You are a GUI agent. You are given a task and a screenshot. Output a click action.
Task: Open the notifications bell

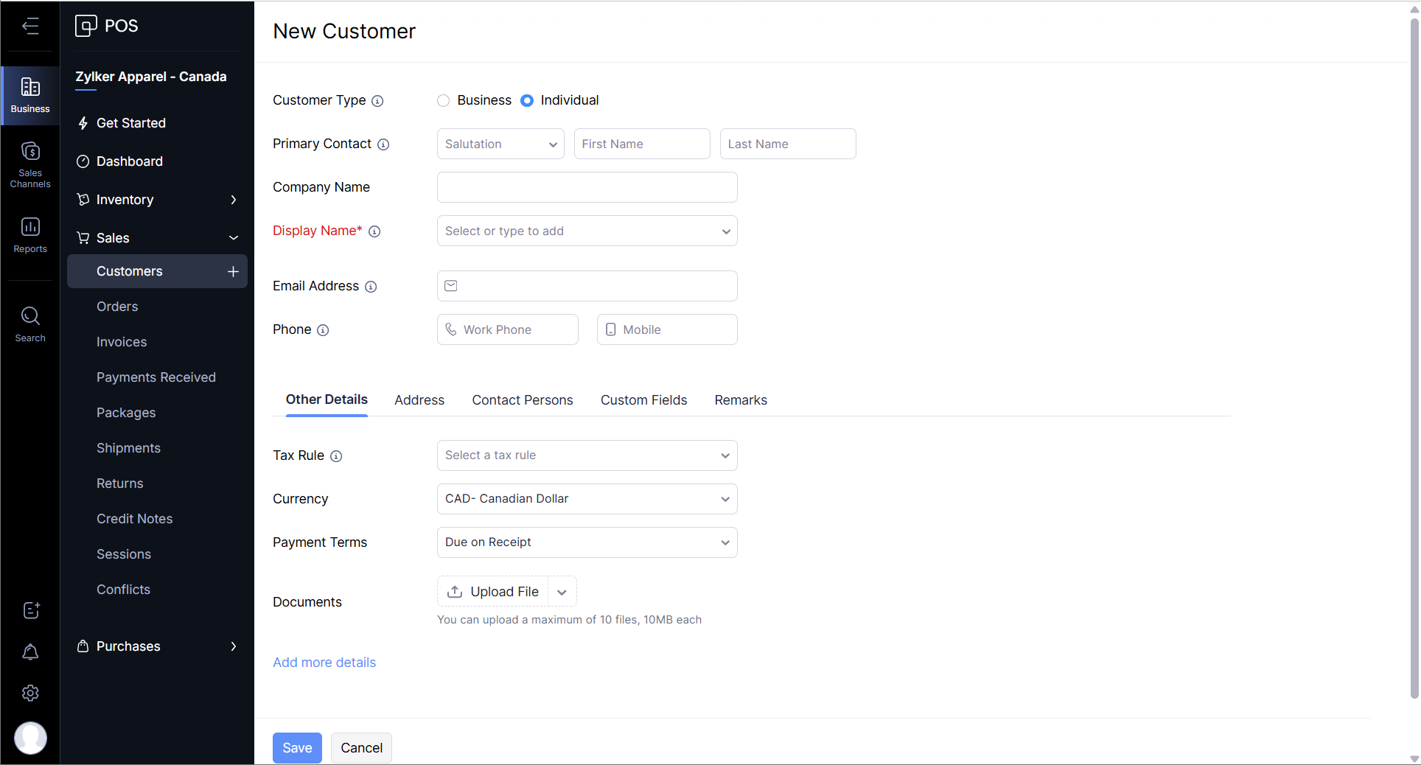[30, 652]
